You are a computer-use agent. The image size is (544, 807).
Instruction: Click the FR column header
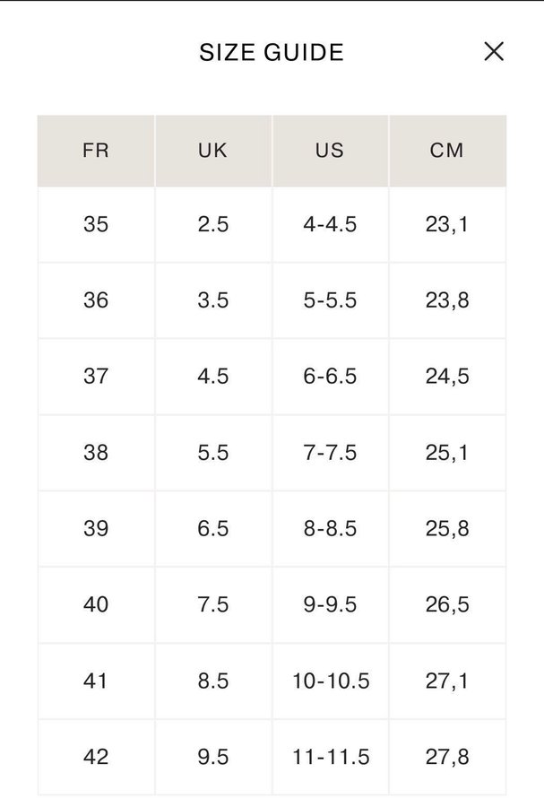(96, 151)
